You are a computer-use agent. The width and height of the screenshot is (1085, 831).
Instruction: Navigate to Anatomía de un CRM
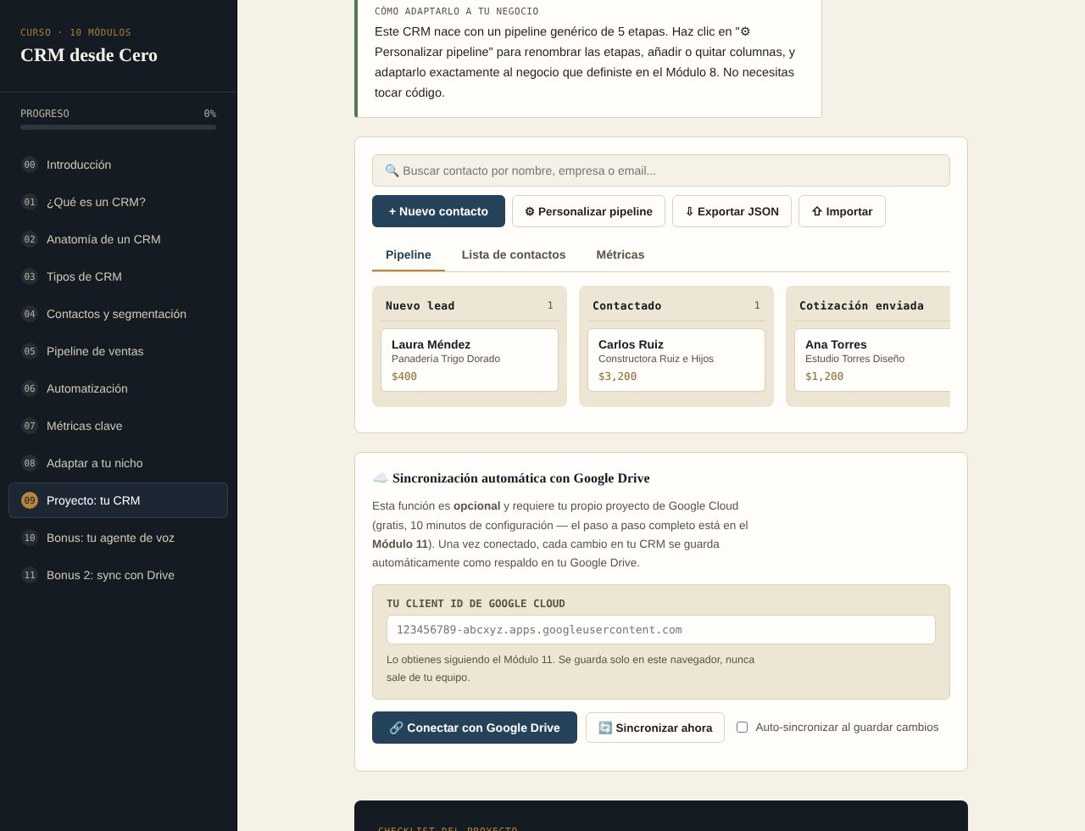pos(119,239)
